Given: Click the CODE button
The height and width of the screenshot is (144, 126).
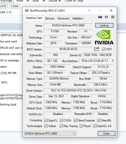Looking at the screenshot, I should (x=15, y=6).
